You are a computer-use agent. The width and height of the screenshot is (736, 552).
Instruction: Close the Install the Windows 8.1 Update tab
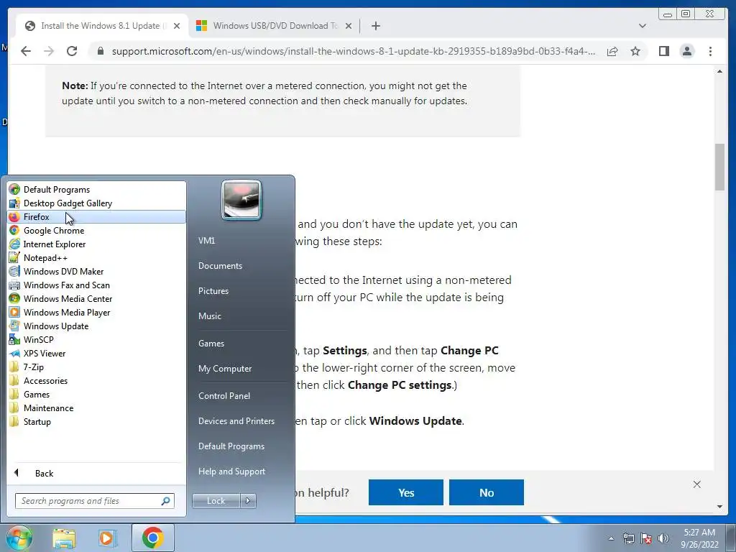point(177,26)
